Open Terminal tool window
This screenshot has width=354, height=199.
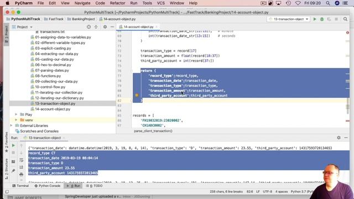point(20,186)
